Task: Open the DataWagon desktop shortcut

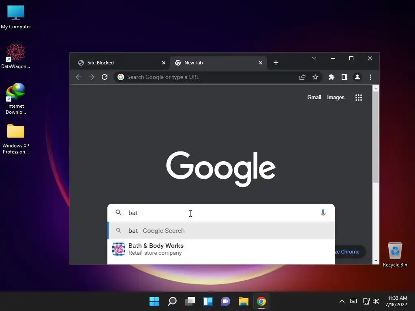Action: [16, 56]
